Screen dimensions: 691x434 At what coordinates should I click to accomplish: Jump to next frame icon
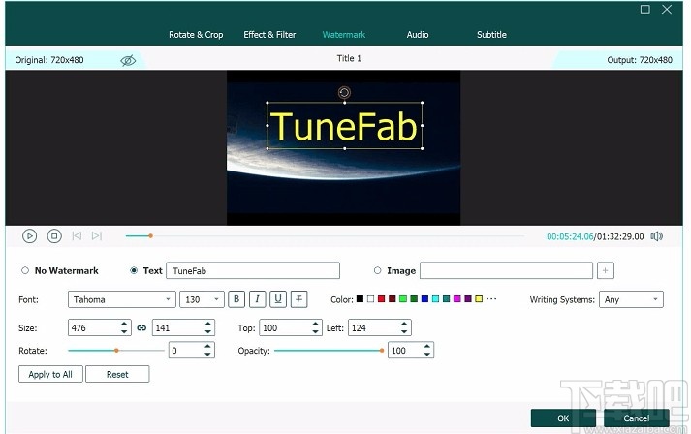pos(97,235)
